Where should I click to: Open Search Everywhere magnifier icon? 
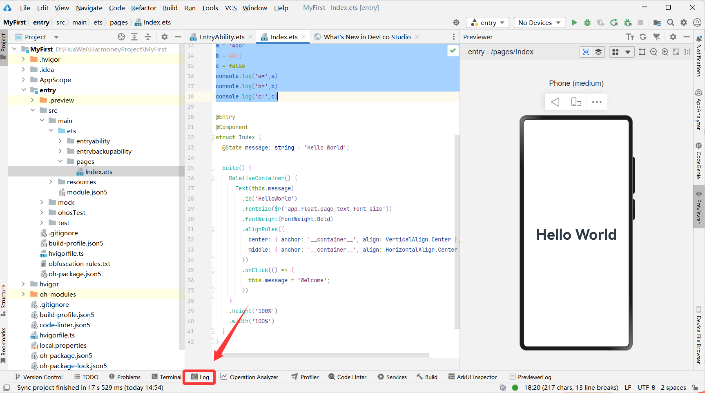pos(671,22)
